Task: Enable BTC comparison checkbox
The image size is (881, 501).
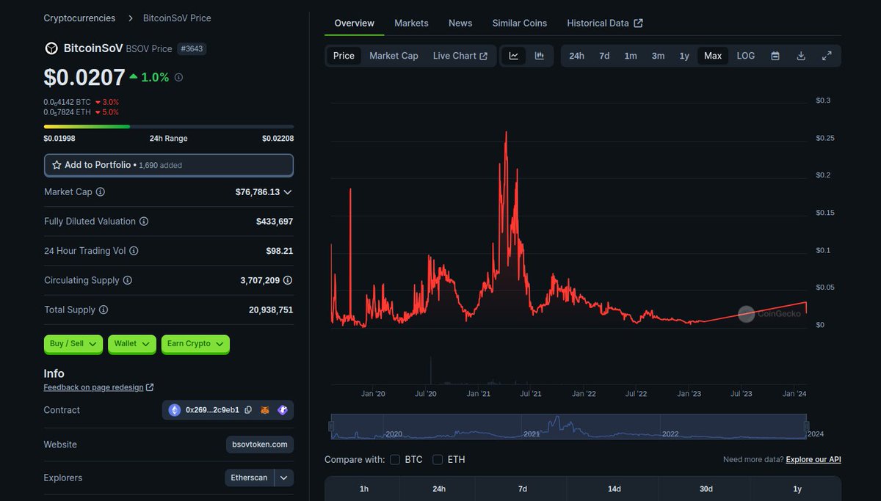Action: tap(395, 459)
